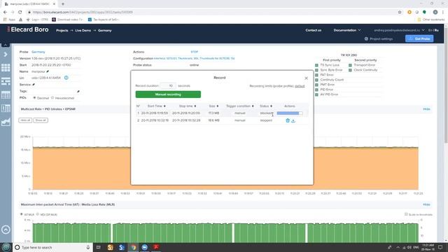
Task: Open Chrome from the Windows taskbar
Action: [134, 247]
